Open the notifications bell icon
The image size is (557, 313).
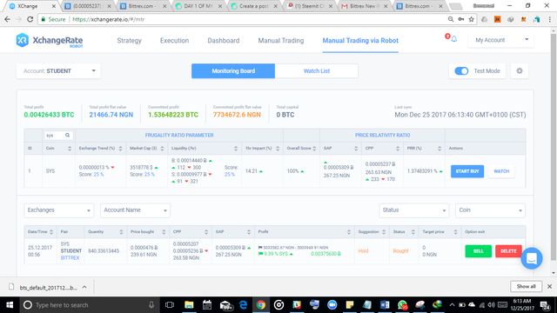[453, 40]
